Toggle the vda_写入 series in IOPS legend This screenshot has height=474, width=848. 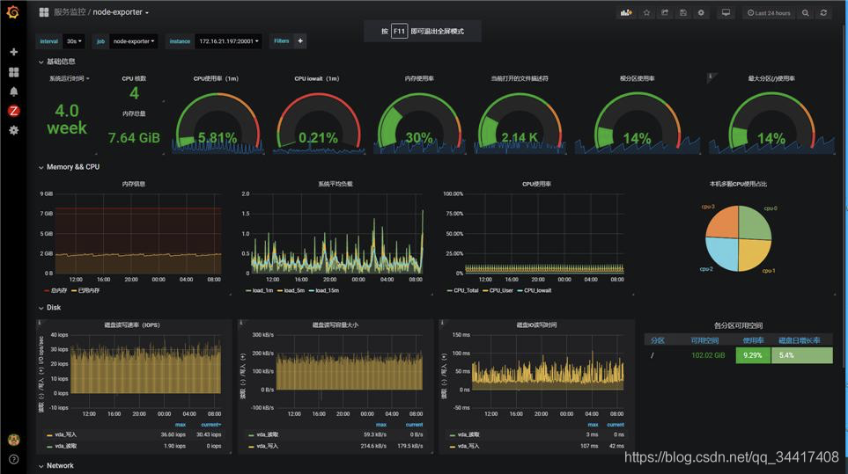(x=62, y=434)
